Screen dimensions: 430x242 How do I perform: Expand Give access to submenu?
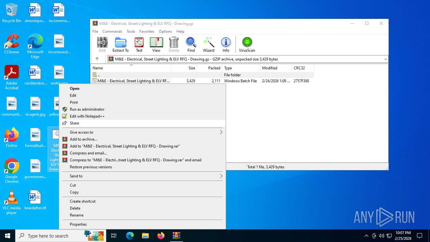tap(142, 132)
